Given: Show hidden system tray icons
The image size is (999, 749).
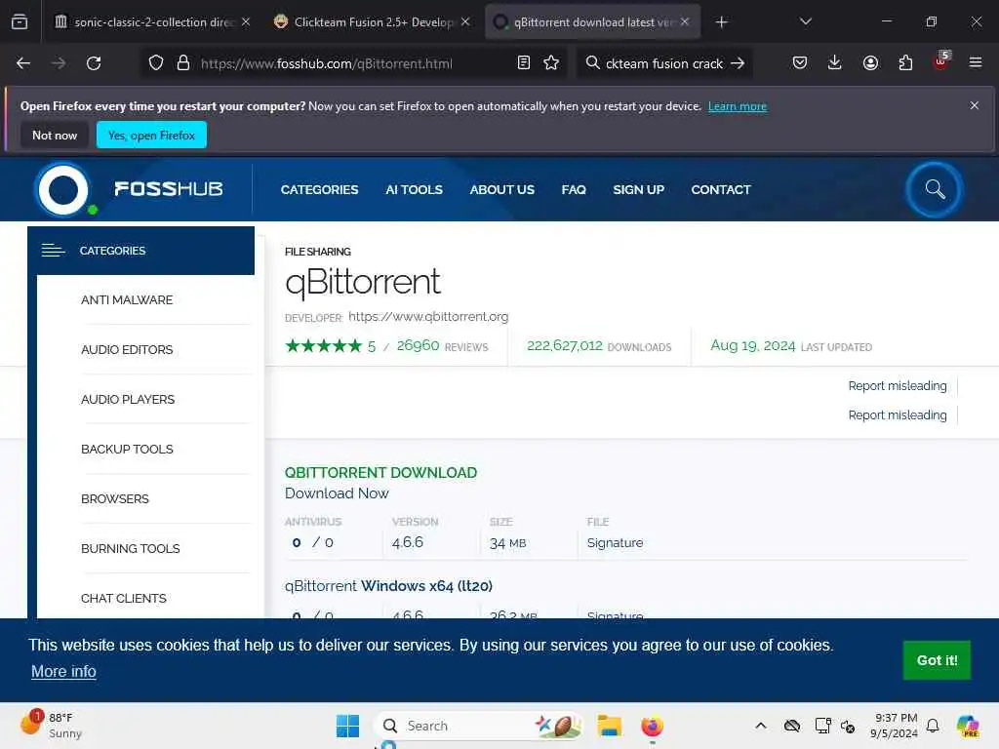Looking at the screenshot, I should (761, 726).
